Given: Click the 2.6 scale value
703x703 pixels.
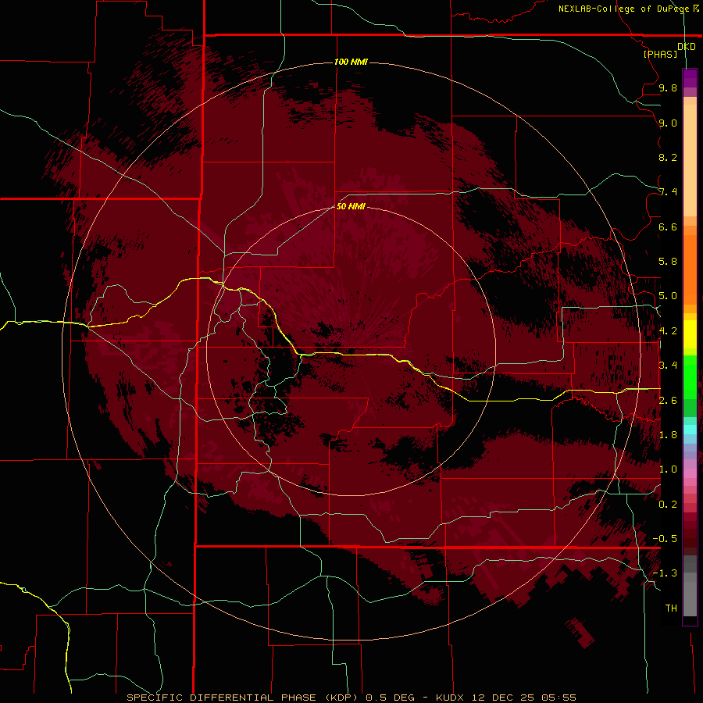Looking at the screenshot, I should [668, 400].
